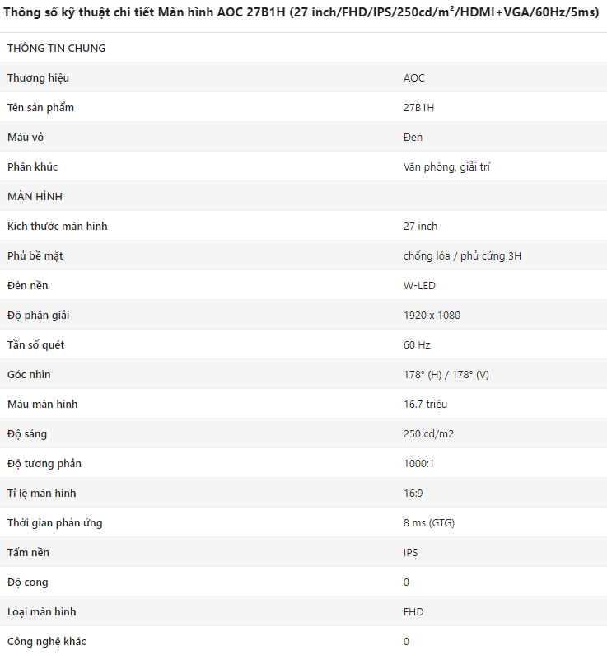Select the Tần số quét 60 Hz value
Screen dimensions: 607x655
click(x=417, y=344)
